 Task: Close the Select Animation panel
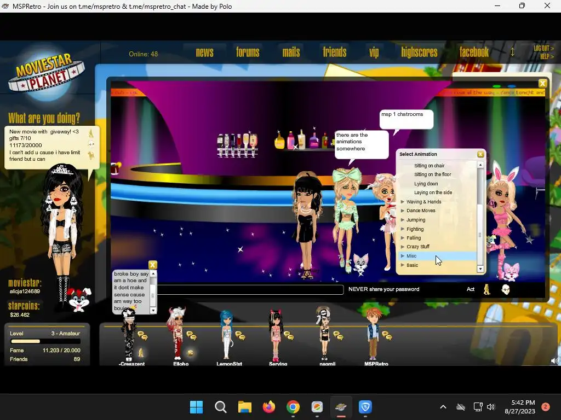pyautogui.click(x=480, y=154)
